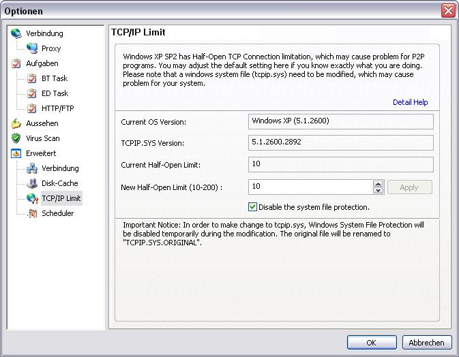Click the Current Half-Open Limit field
Screen dimensions: 459x357
[341, 164]
